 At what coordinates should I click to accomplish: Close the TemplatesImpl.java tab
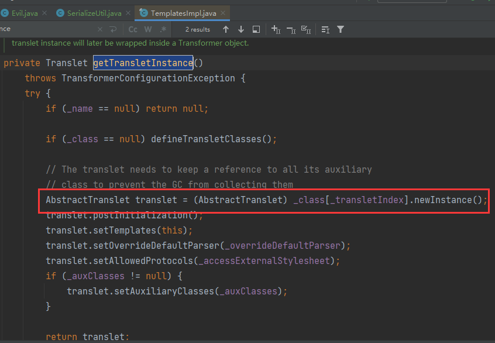[223, 13]
